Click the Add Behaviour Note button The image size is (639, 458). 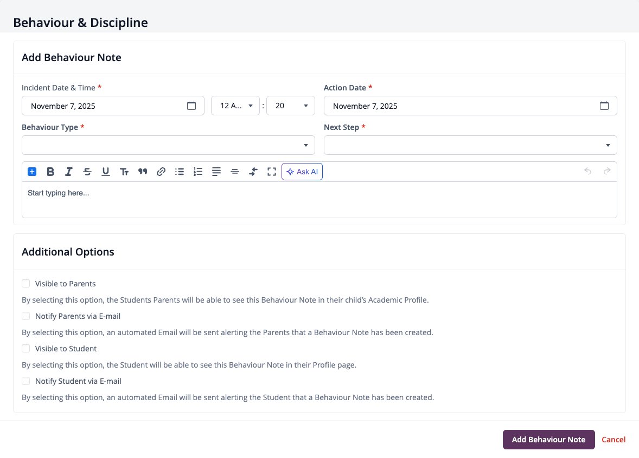pyautogui.click(x=548, y=440)
